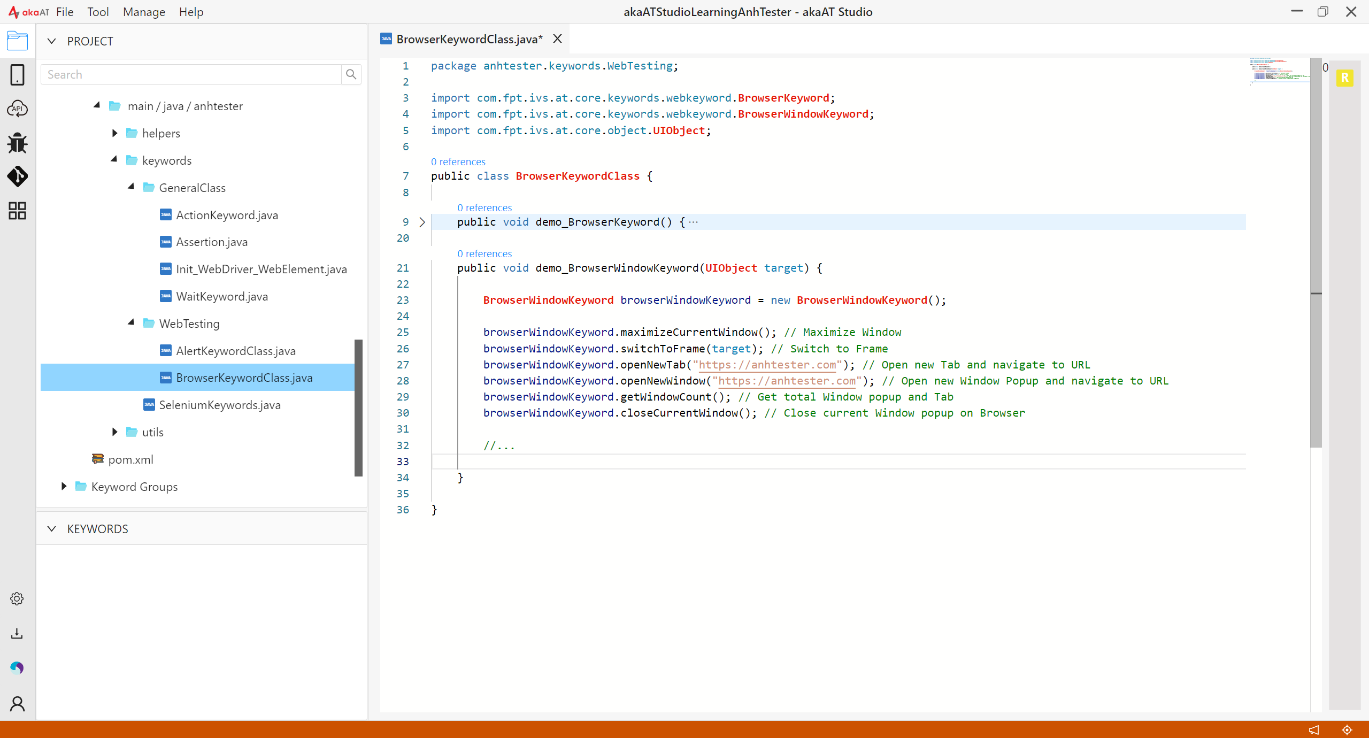Open user account profile icon

click(17, 704)
